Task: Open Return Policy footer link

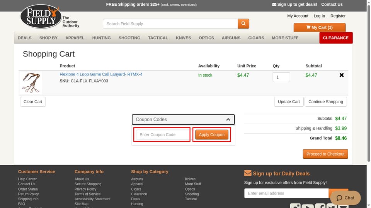Action: (x=28, y=194)
